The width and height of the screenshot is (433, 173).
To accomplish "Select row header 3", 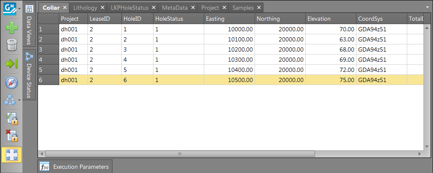I will pos(48,49).
